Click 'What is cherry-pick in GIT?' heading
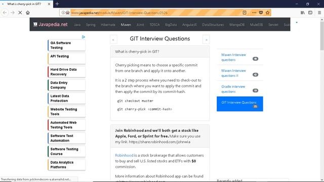Viewport: 324px width, 182px height. pos(137,52)
